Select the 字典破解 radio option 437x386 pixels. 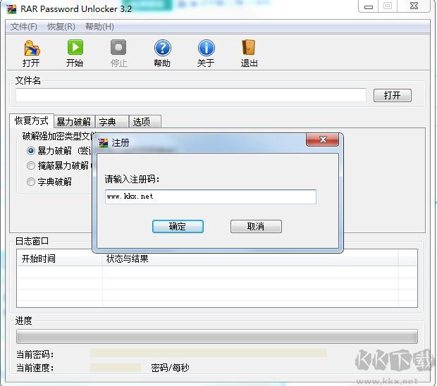click(x=31, y=182)
